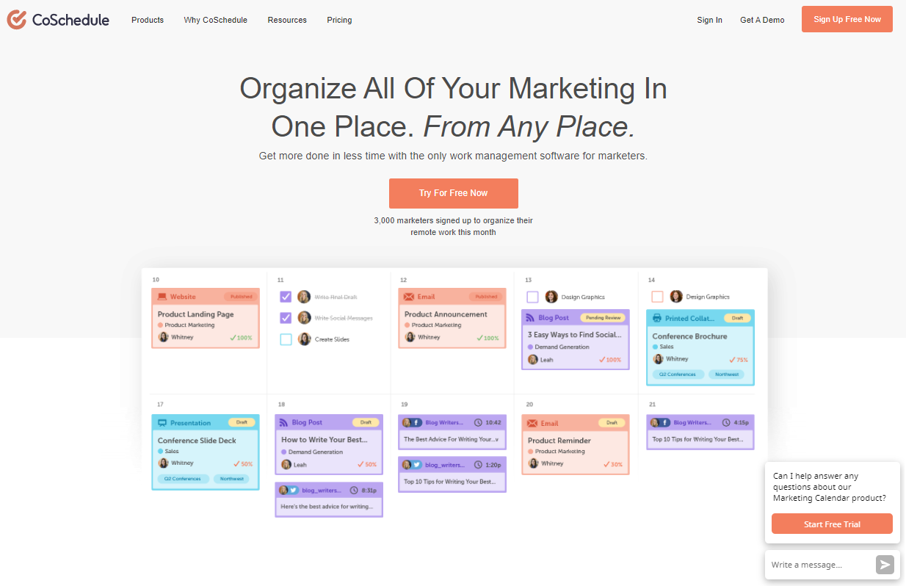This screenshot has width=906, height=586.
Task: Click Facebook icon on 10:42 Blog Writers post
Action: pyautogui.click(x=416, y=423)
